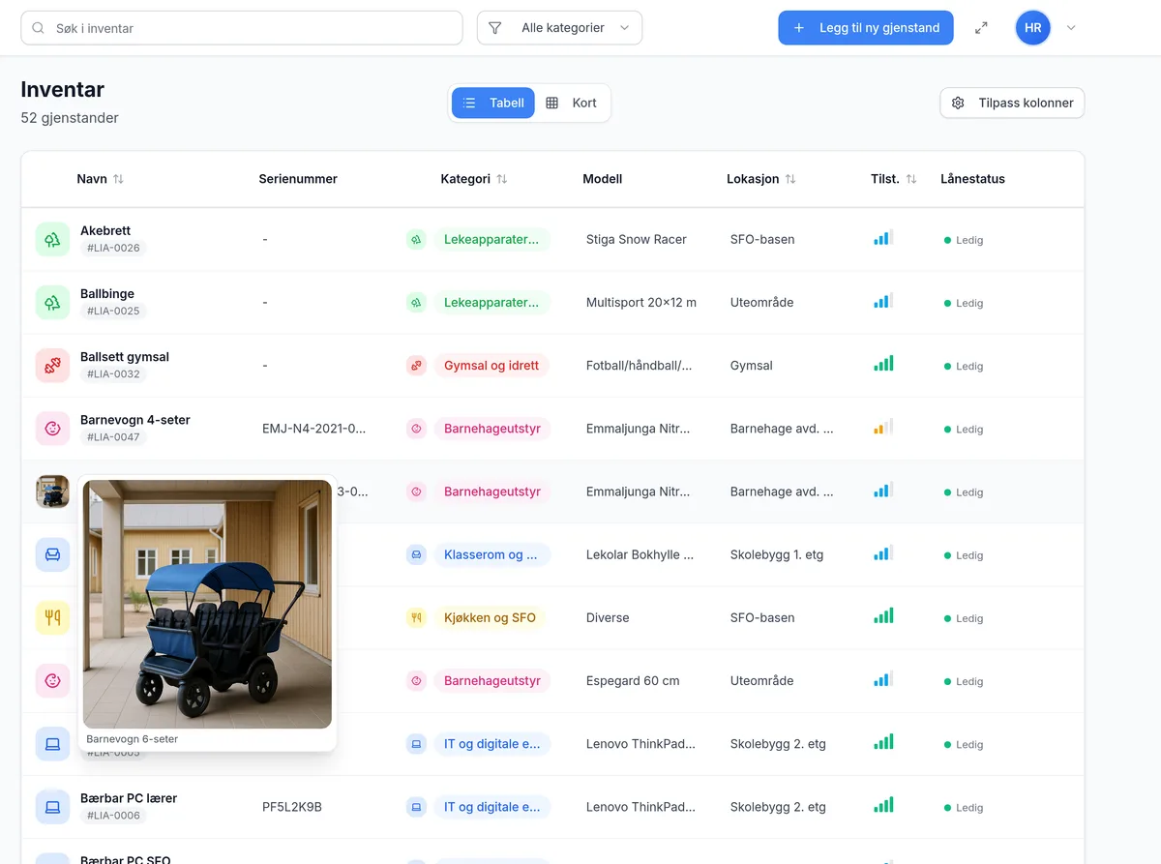Click the sort icon beside Lokasjon

click(x=790, y=179)
